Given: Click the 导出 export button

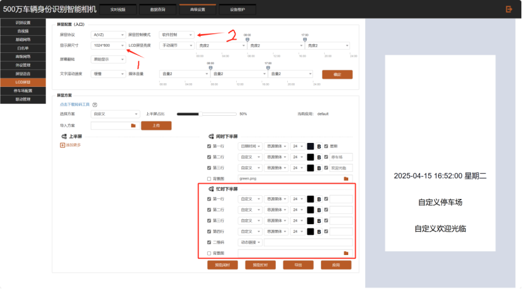Looking at the screenshot, I should [x=298, y=265].
